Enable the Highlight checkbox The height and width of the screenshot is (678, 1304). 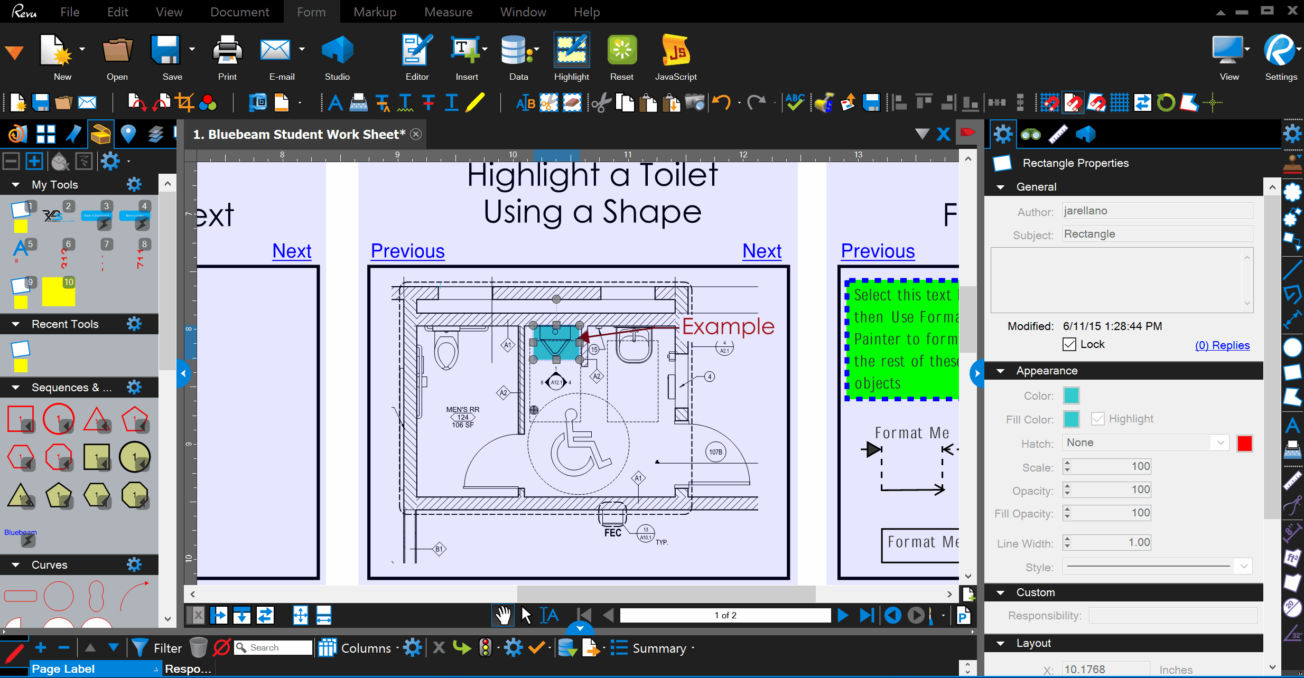tap(1098, 419)
